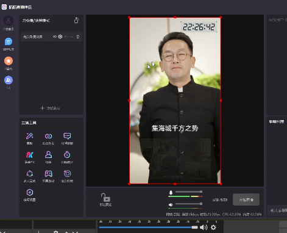Click the double-circle icon in the source row

(55, 37)
